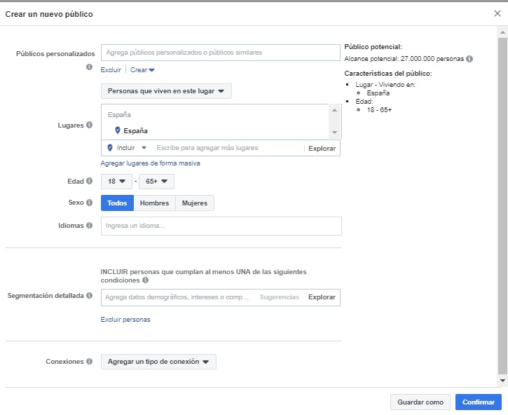Screen dimensions: 508x415
Task: Open the Crear dropdown menu
Action: 142,70
